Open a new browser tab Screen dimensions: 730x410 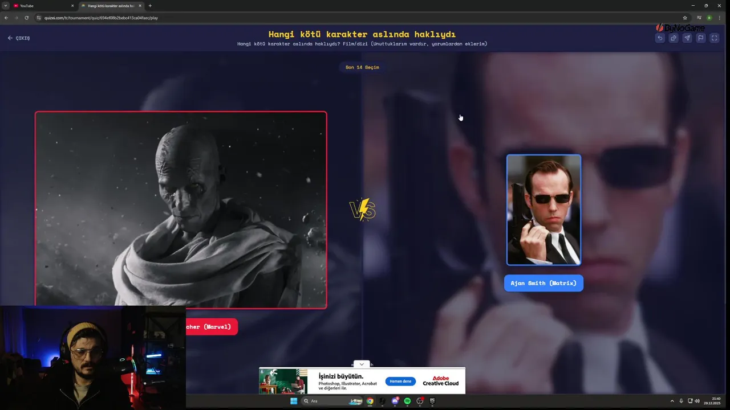(x=150, y=6)
